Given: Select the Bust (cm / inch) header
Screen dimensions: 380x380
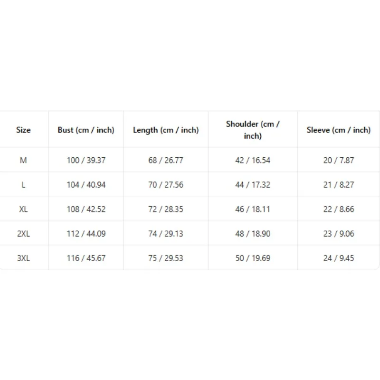Looking at the screenshot, I should click(86, 130).
